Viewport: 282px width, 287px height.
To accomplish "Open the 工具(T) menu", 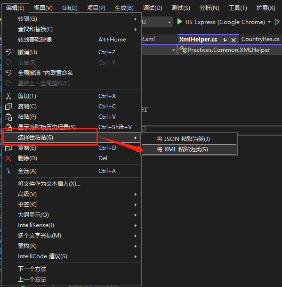I will [238, 8].
